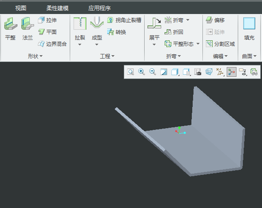Select the 平整 (Flat wall) tool
The image size is (262, 208).
pyautogui.click(x=11, y=29)
